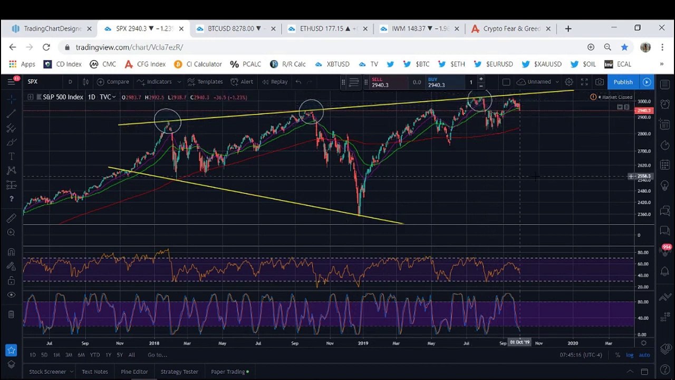Image resolution: width=675 pixels, height=380 pixels.
Task: Click the blue Publish button
Action: click(623, 82)
